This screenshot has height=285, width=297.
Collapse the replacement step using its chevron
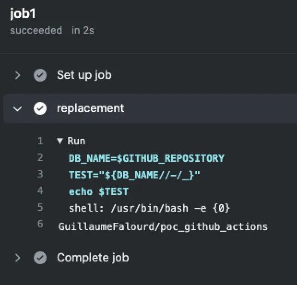coord(18,109)
